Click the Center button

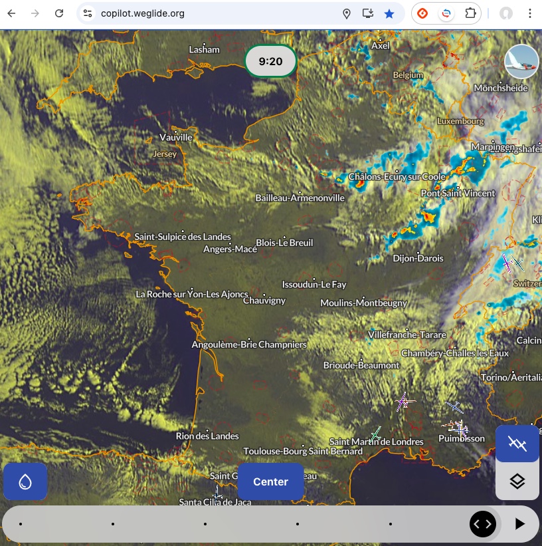click(x=270, y=481)
